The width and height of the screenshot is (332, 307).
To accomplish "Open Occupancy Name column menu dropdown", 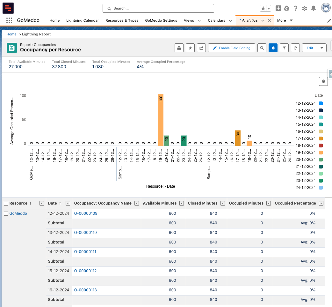I will 137,203.
